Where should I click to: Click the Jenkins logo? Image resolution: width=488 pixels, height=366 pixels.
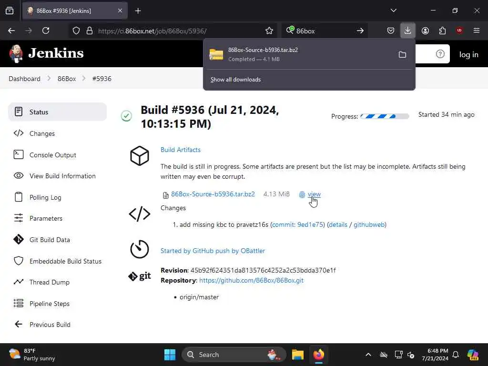(x=47, y=53)
